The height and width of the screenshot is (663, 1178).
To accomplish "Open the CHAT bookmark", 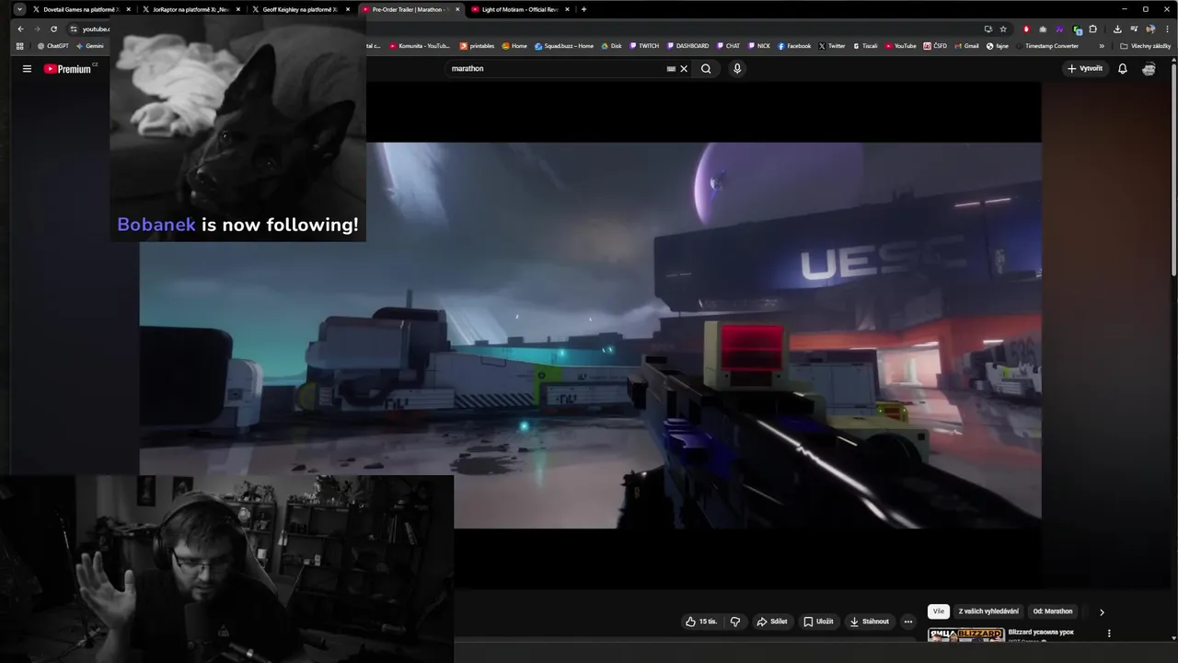I will click(728, 46).
